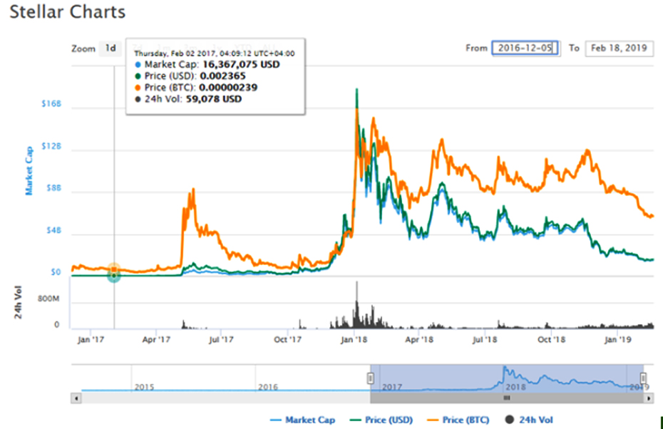
Task: Click the Oct '18 x-axis label
Action: (551, 339)
